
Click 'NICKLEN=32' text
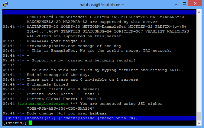(x=140, y=27)
